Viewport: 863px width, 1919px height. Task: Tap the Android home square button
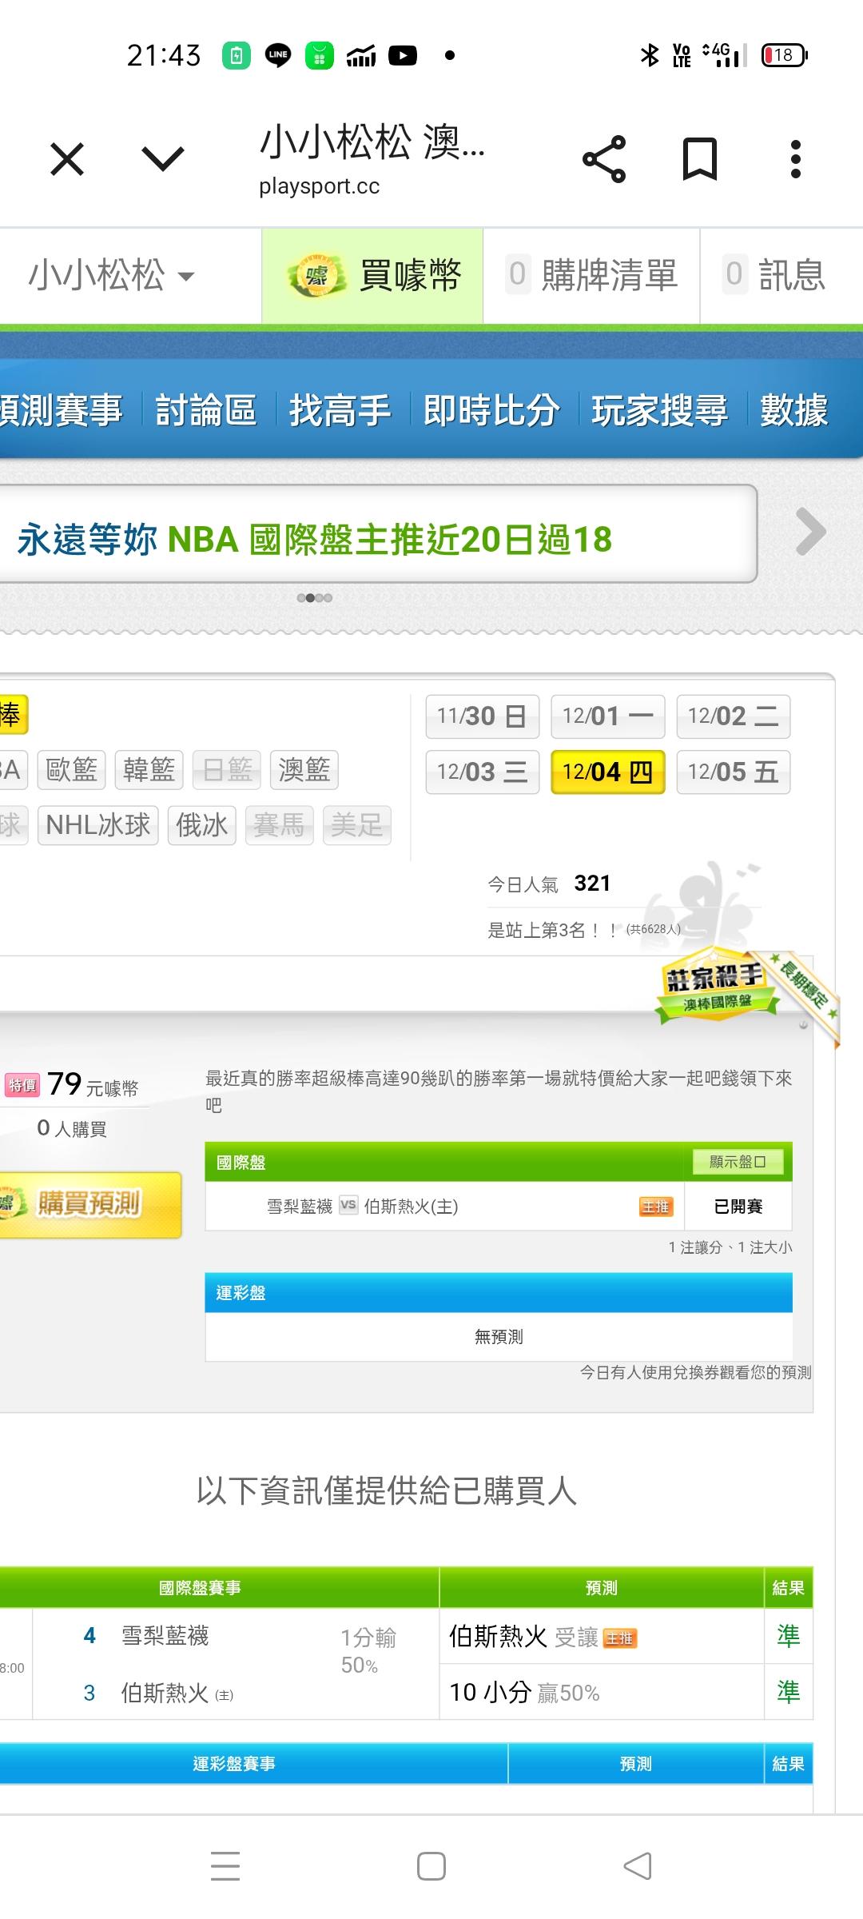[431, 1866]
